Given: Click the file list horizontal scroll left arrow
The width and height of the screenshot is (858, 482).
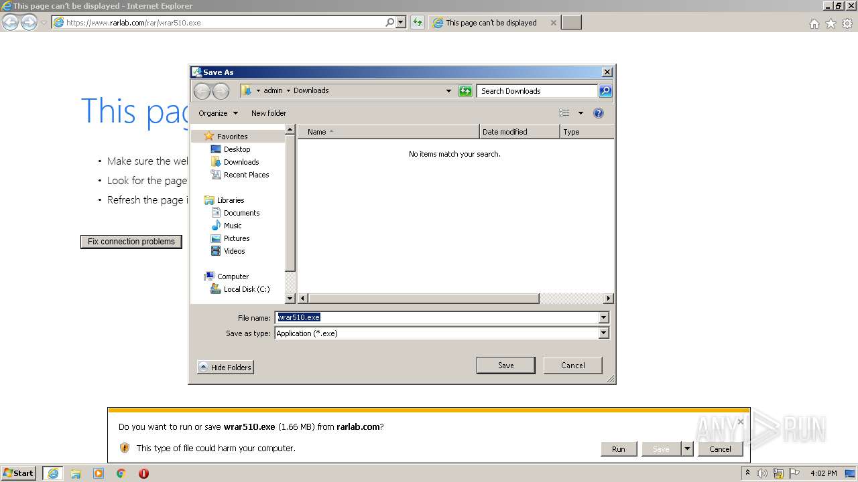Looking at the screenshot, I should (303, 299).
